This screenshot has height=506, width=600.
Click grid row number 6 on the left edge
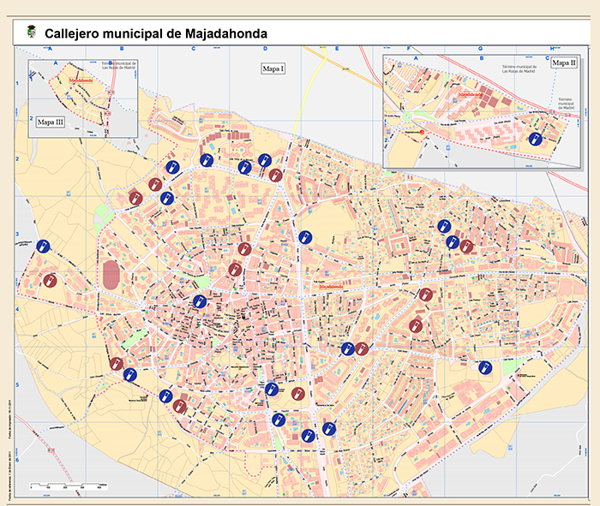tap(17, 460)
